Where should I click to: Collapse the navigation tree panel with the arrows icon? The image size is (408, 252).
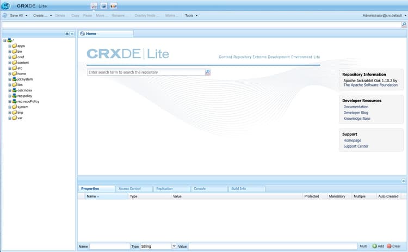(72, 34)
